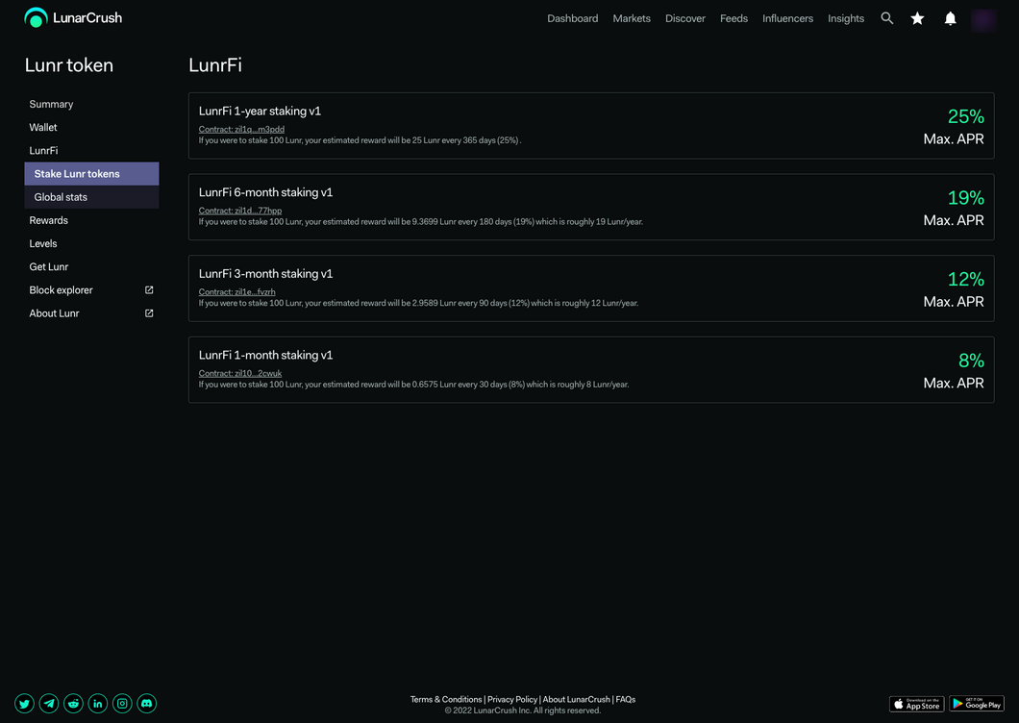
Task: Open favorites star icon
Action: pos(918,18)
